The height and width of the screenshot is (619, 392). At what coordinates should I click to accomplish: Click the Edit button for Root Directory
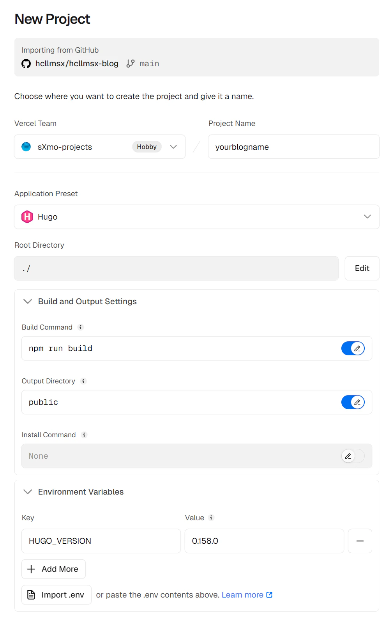(362, 268)
